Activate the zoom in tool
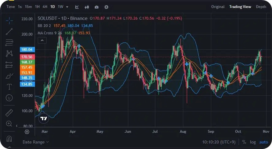This screenshot has height=149, width=272. coord(9,124)
